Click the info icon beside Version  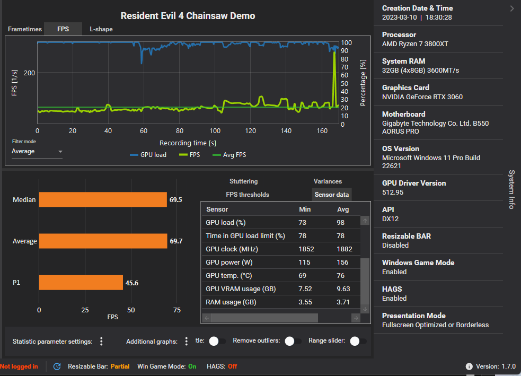469,366
